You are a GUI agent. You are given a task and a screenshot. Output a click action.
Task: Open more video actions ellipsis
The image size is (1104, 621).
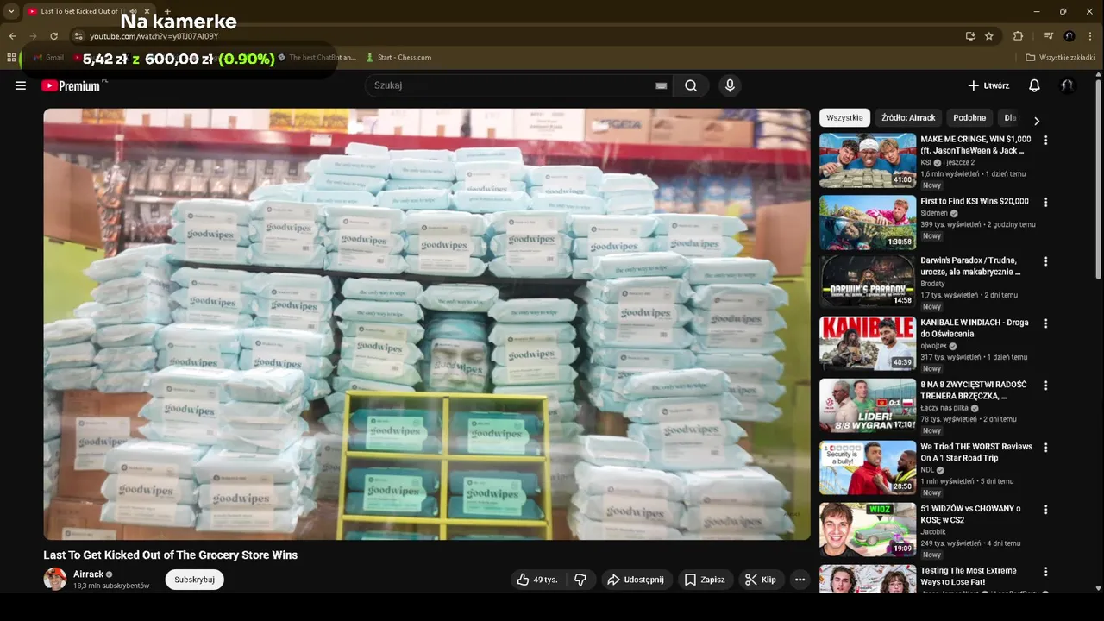pyautogui.click(x=800, y=580)
